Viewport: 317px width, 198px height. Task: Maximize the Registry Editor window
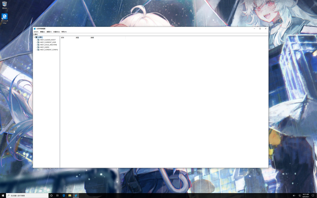point(260,29)
